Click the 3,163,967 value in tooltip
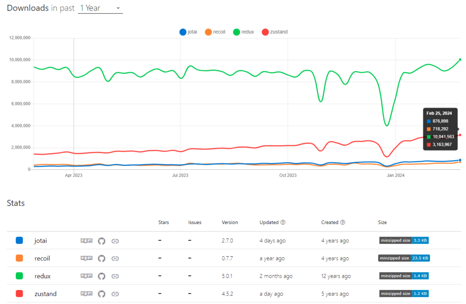This screenshot has width=466, height=304. (442, 144)
